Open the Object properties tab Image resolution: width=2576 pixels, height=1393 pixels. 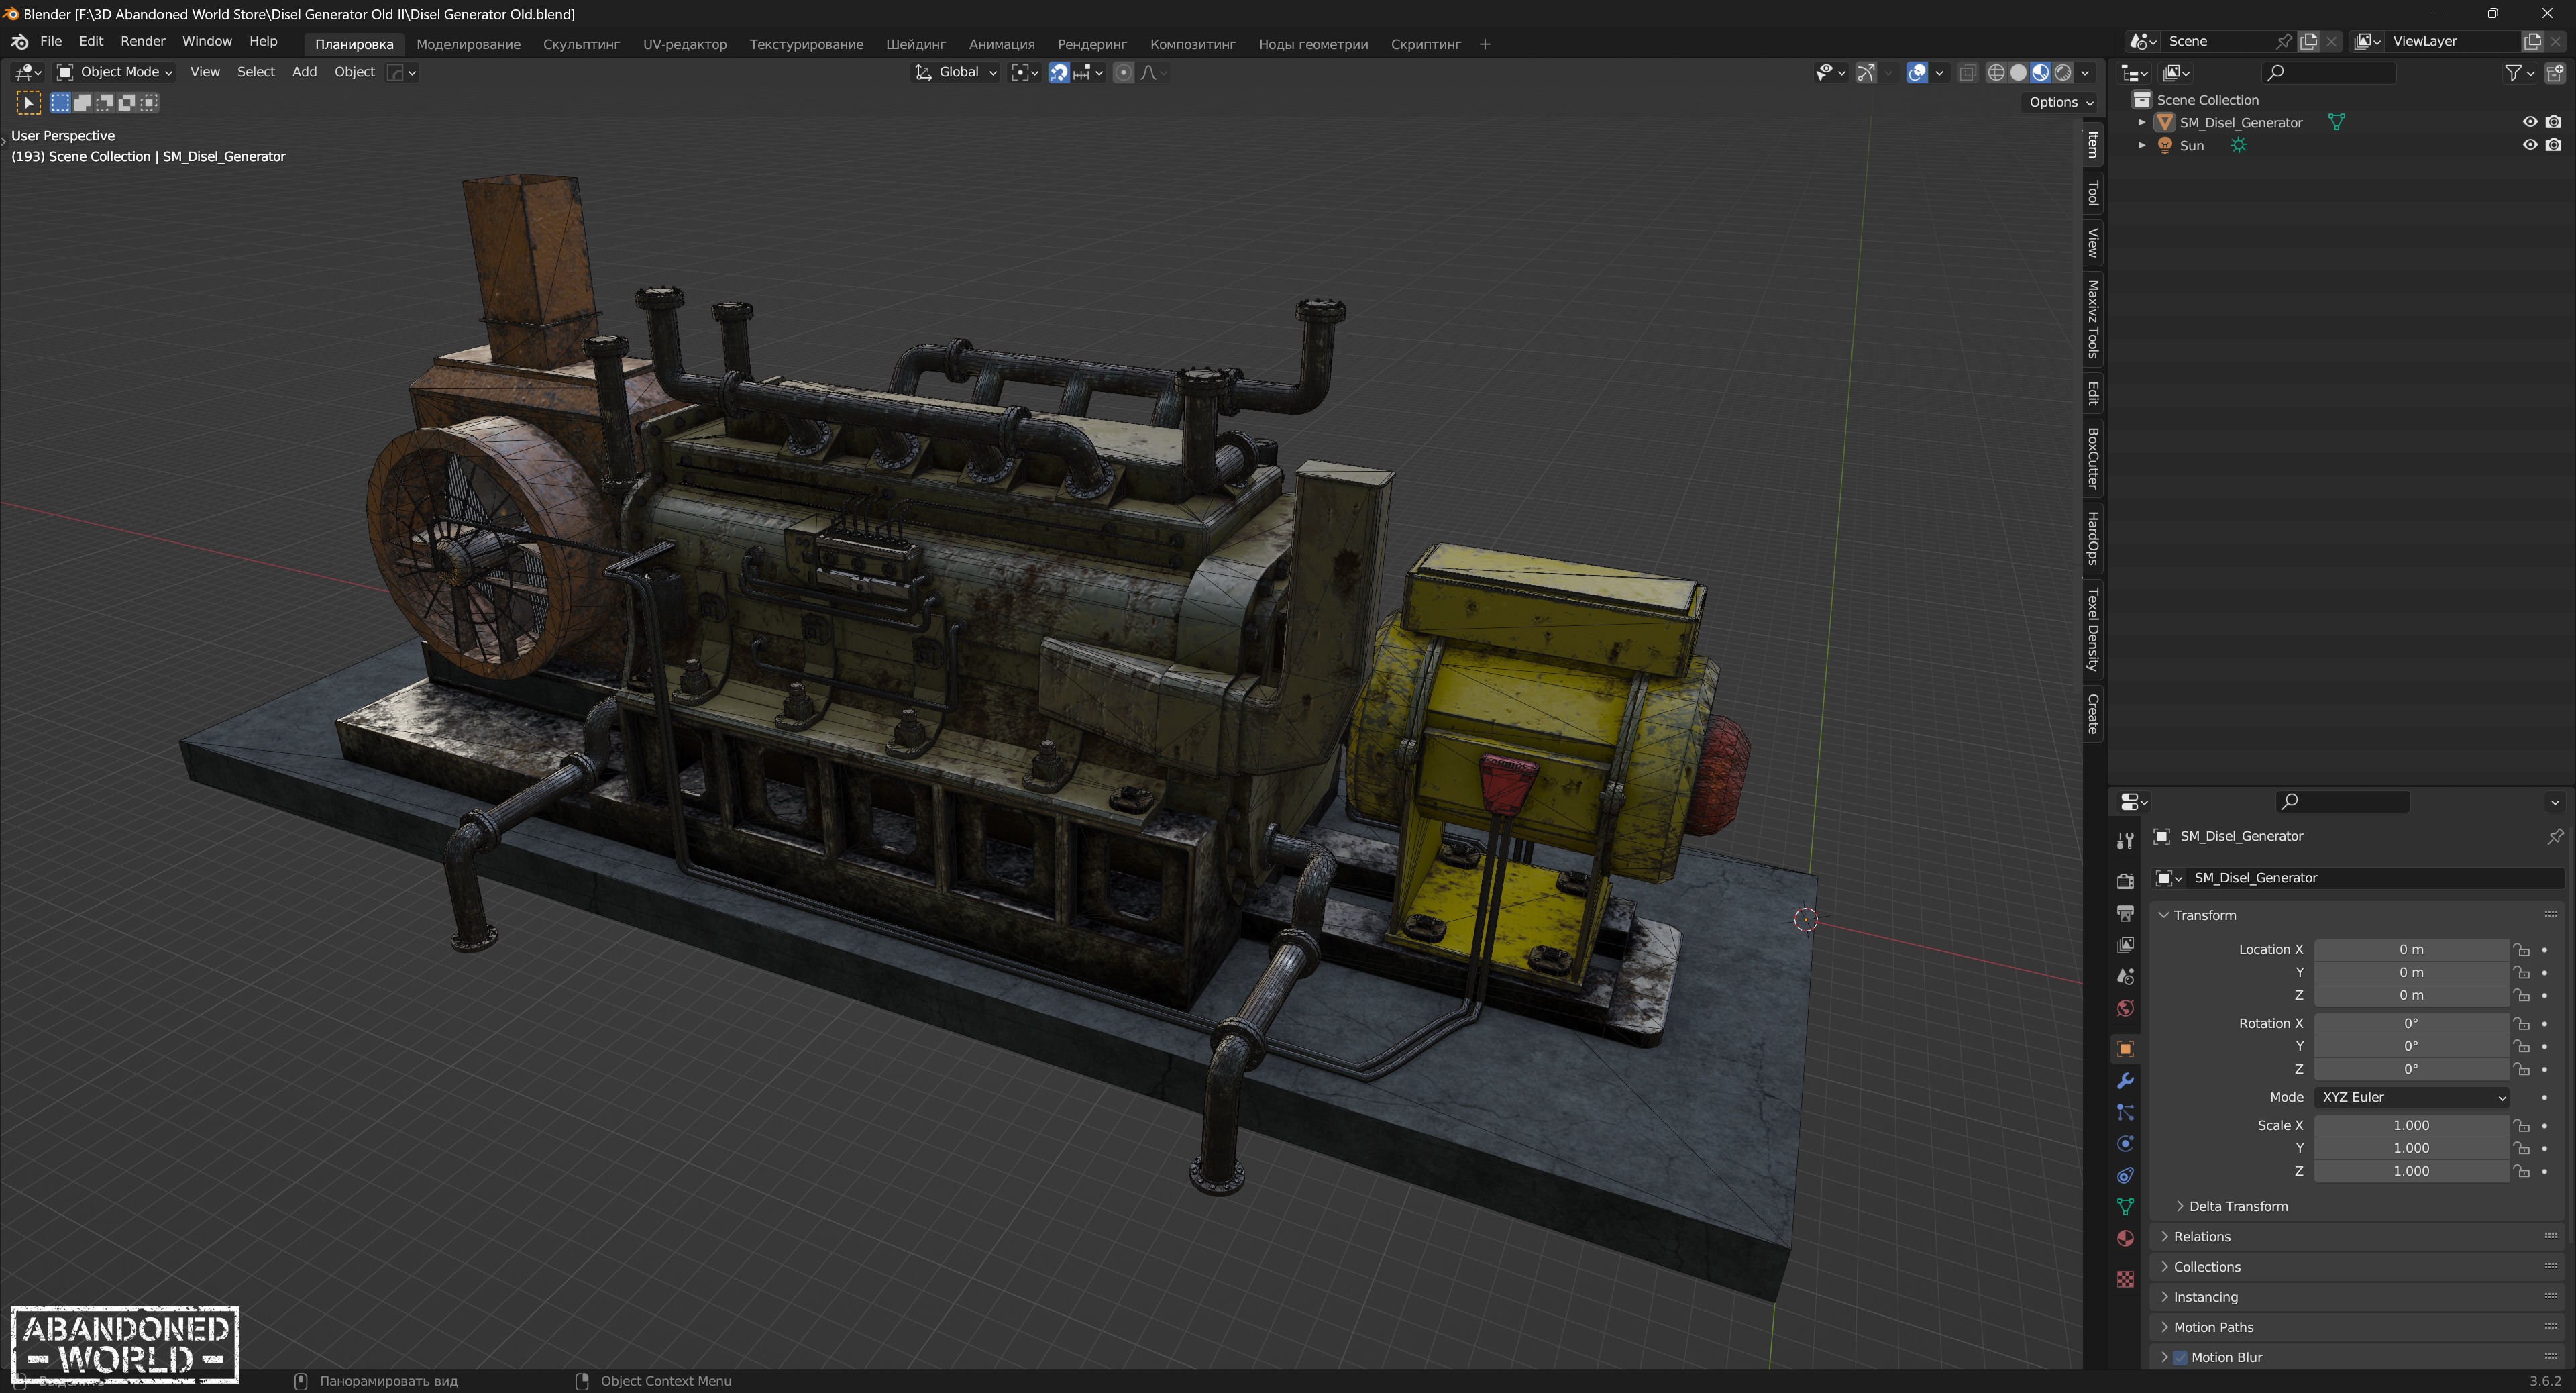[x=2125, y=1049]
